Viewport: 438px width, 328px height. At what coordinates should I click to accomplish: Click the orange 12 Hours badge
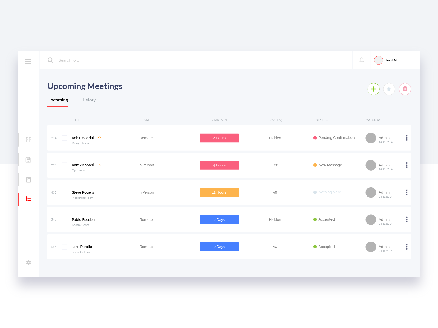click(219, 192)
